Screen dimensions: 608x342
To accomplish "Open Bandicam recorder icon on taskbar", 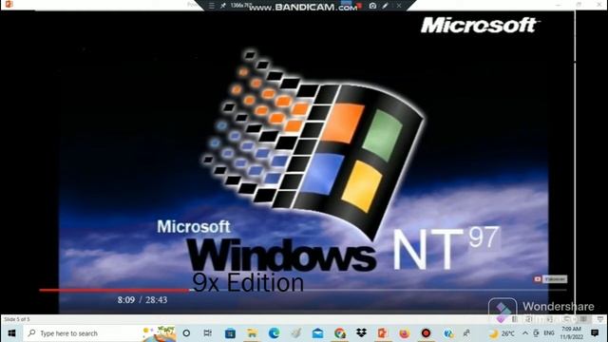I will 427,333.
